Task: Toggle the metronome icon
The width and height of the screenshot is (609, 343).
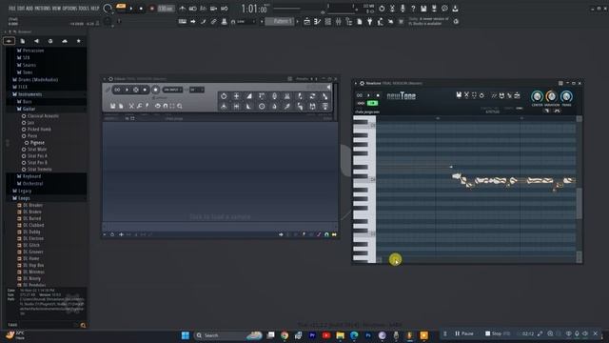Action: (x=182, y=9)
